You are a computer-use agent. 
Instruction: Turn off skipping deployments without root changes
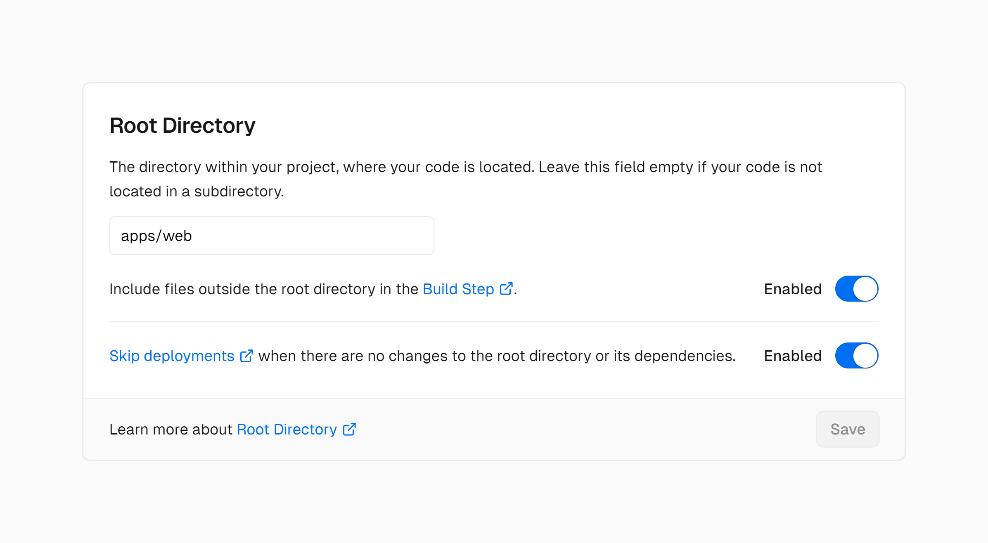coord(857,355)
